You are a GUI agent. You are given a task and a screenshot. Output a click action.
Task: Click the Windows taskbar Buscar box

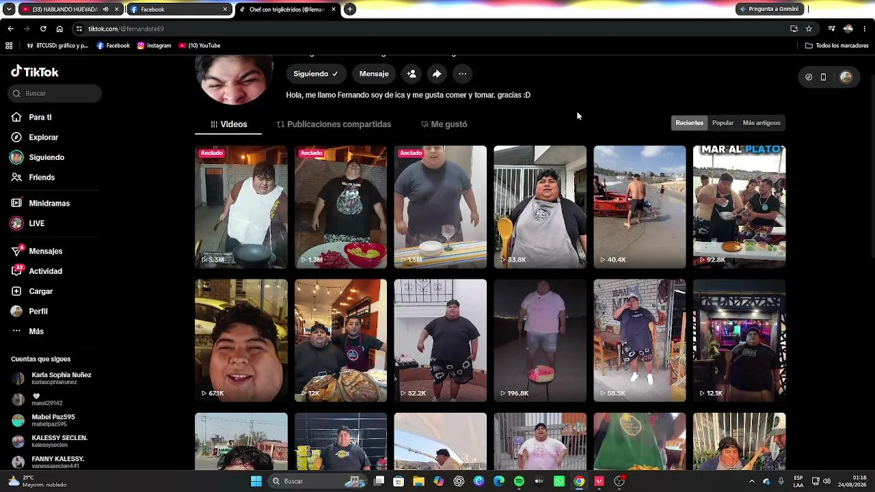tap(318, 481)
